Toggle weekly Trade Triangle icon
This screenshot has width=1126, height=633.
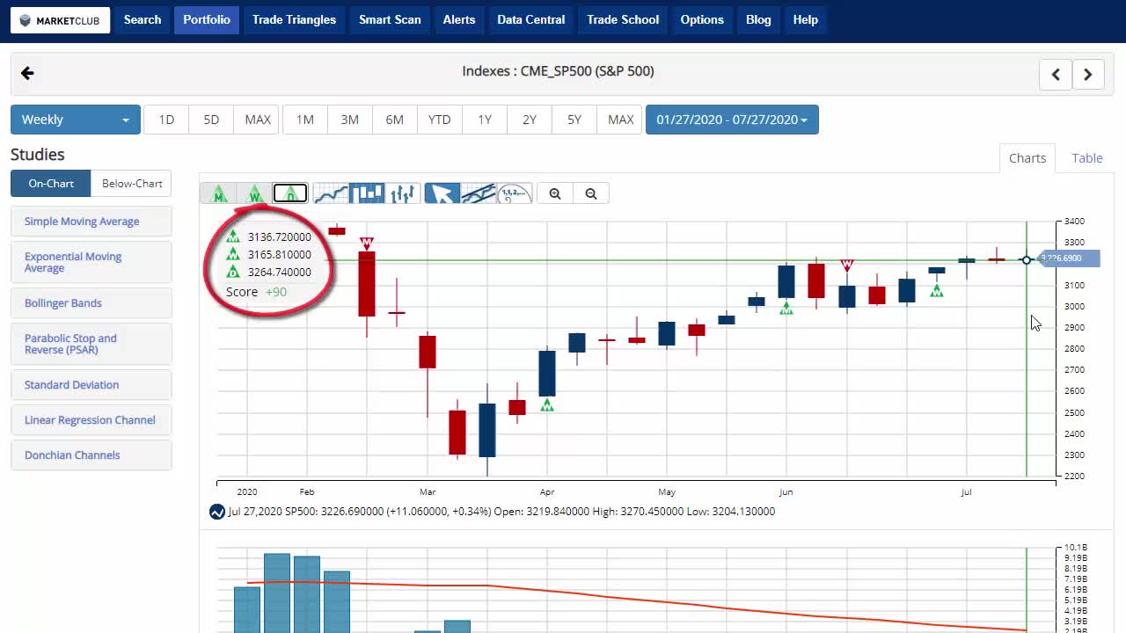click(x=254, y=193)
